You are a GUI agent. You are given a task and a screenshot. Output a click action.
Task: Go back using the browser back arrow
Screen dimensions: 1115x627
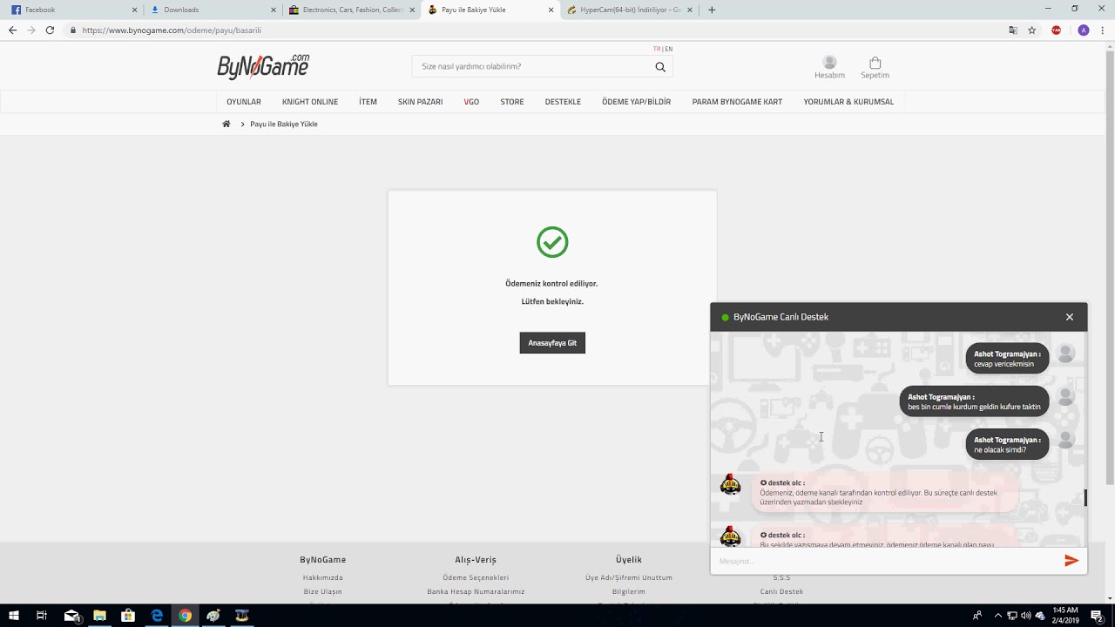point(12,30)
